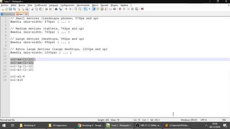Open the Ejecutar menu
This screenshot has height=129, width=230.
(x=105, y=5)
